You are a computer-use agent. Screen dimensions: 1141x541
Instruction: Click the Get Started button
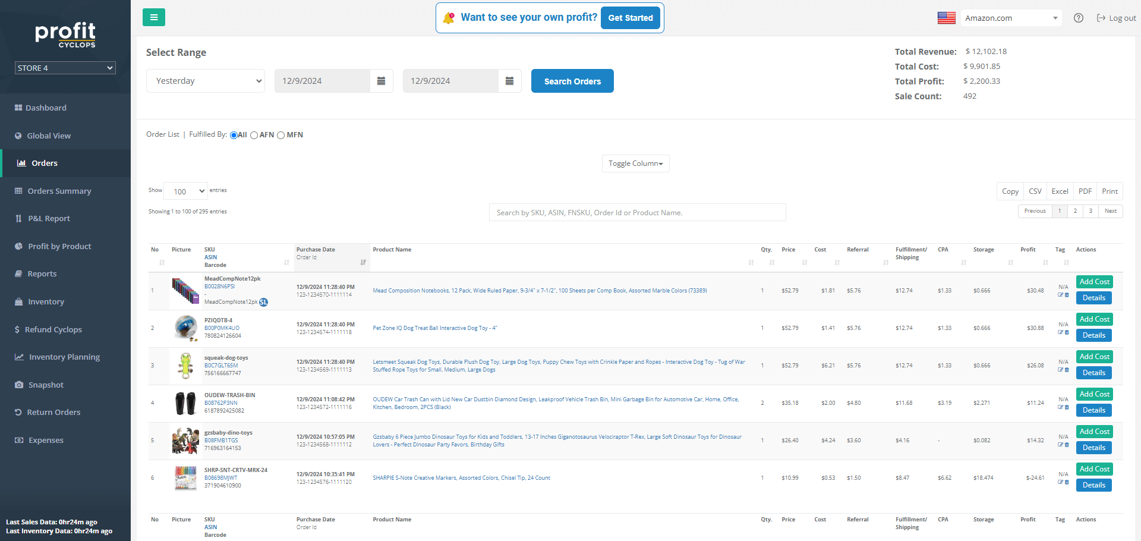(631, 18)
